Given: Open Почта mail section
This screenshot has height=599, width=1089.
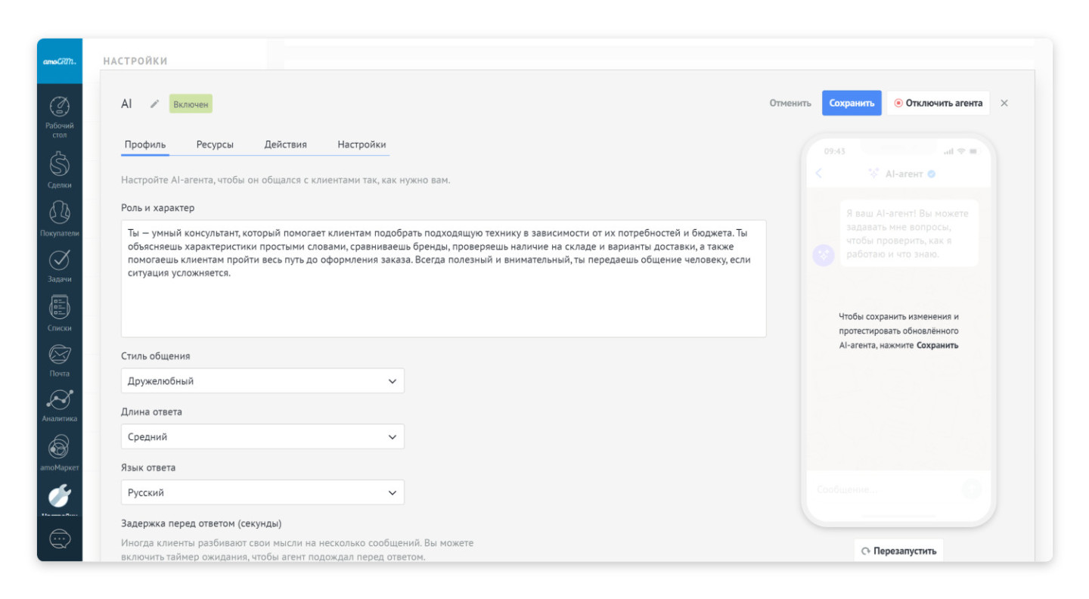Looking at the screenshot, I should (x=59, y=359).
